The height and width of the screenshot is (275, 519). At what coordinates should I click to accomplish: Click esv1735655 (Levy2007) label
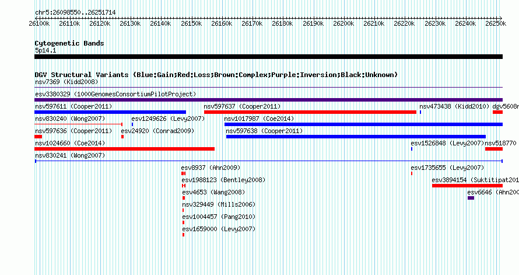(x=447, y=168)
